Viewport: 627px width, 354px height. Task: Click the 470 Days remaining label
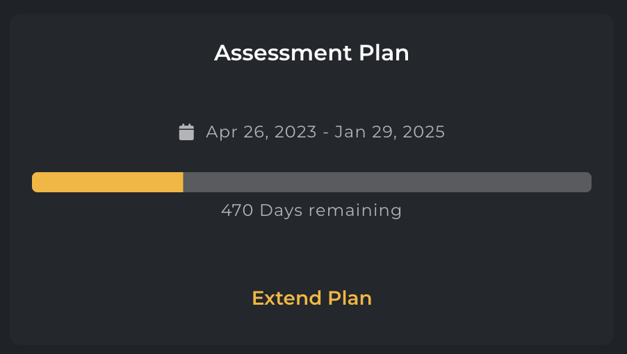point(312,210)
